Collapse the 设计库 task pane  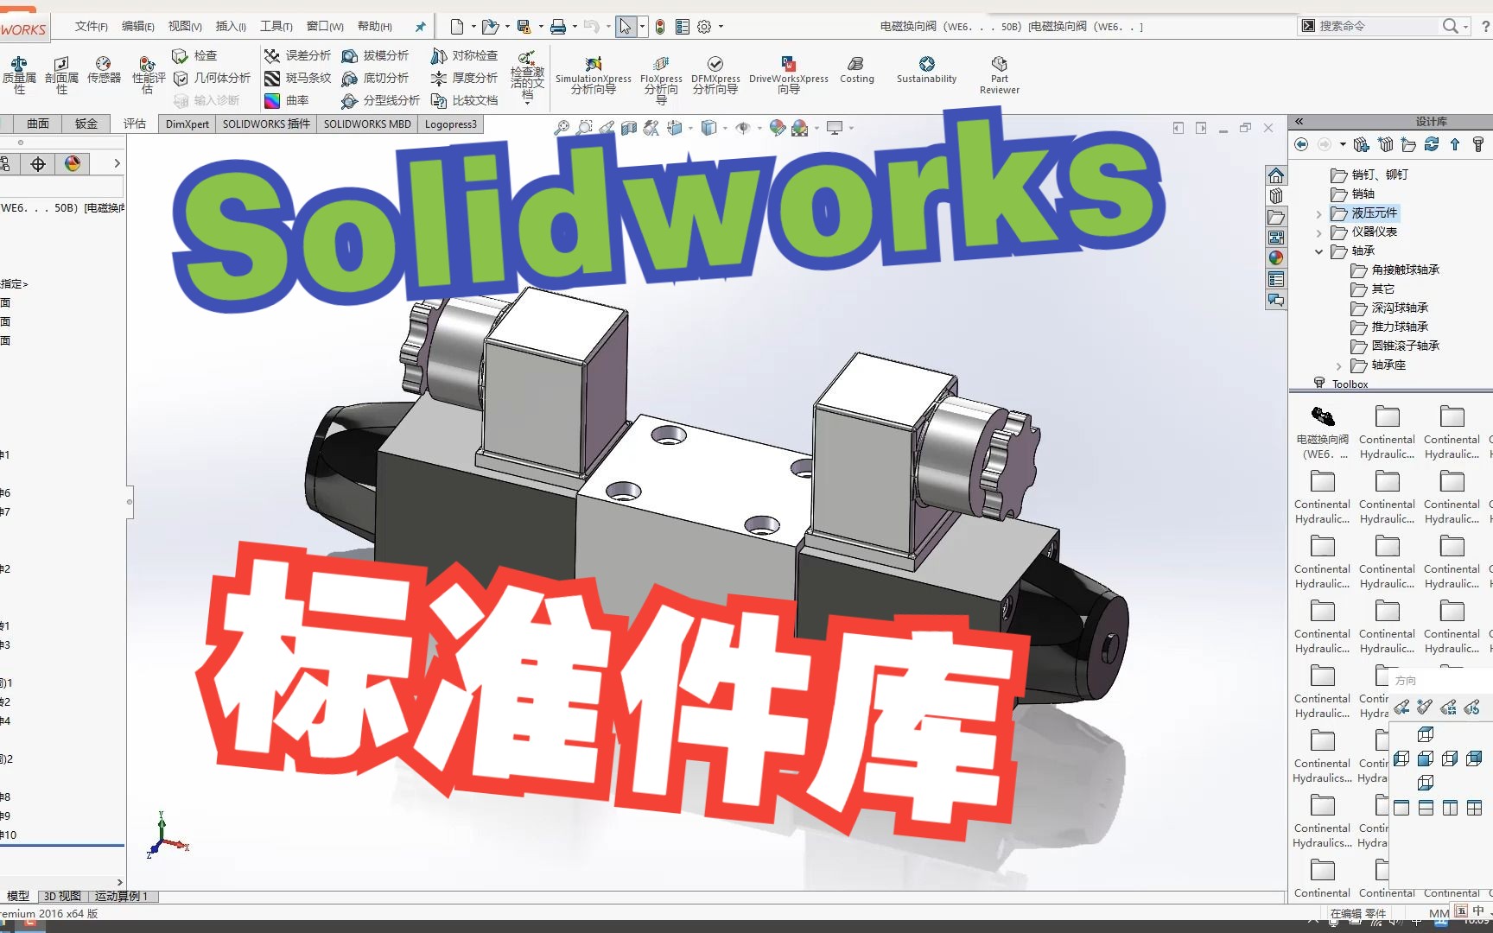coord(1299,121)
